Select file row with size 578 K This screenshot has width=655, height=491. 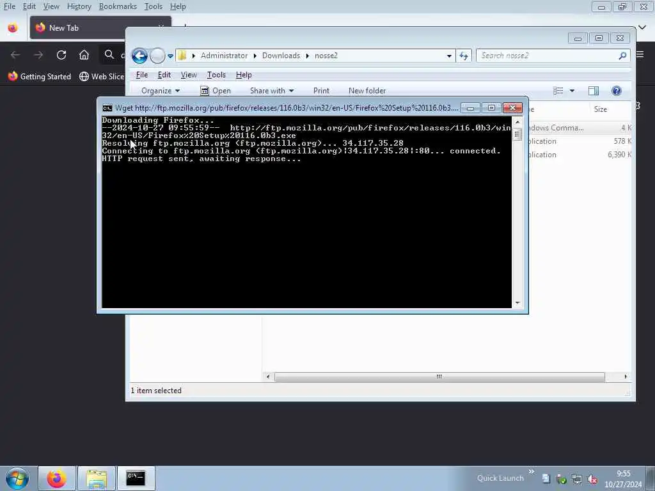[x=580, y=141]
